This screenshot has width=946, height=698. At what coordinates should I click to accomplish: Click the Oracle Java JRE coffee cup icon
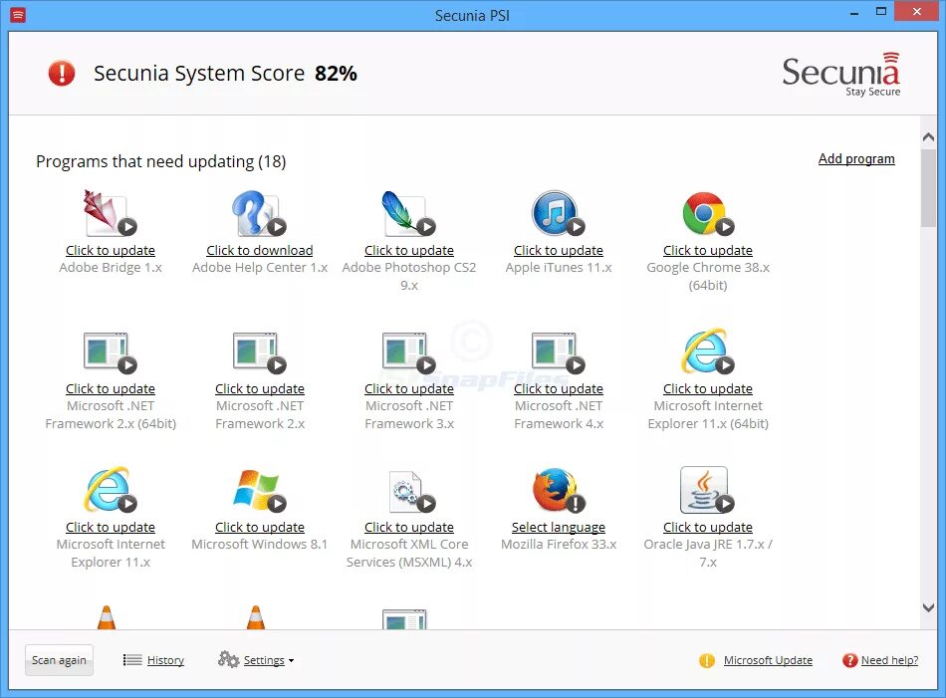point(706,489)
